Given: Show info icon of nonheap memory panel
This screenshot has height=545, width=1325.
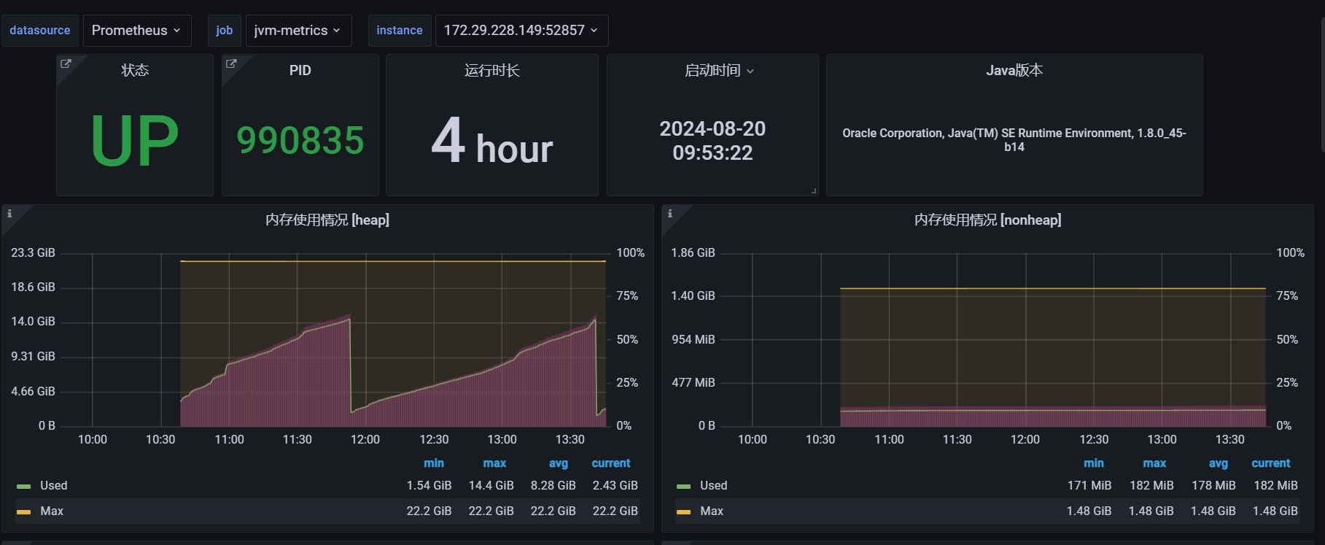Looking at the screenshot, I should click(x=669, y=214).
